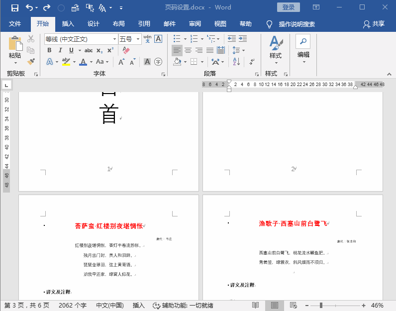396x311 pixels.
Task: Toggle Italic formatting
Action: tap(60, 50)
